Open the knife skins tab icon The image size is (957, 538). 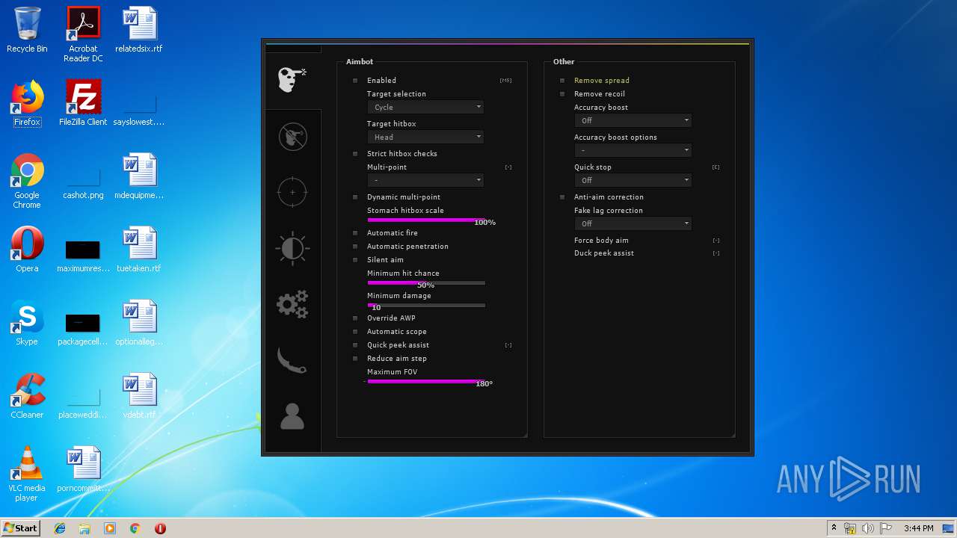(292, 359)
